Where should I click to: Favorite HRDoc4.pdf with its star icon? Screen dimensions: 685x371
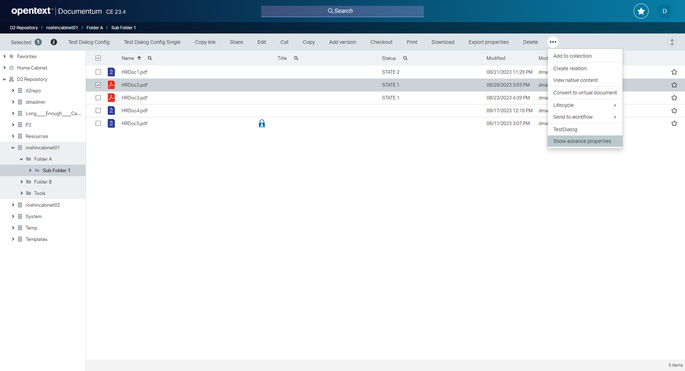[x=674, y=110]
